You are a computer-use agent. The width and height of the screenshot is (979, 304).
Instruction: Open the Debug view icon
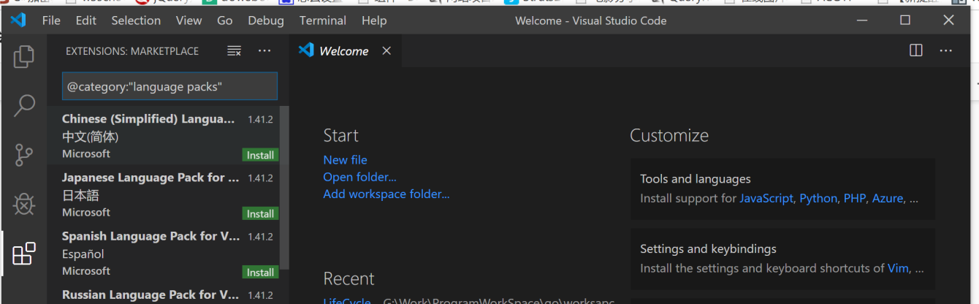coord(23,205)
